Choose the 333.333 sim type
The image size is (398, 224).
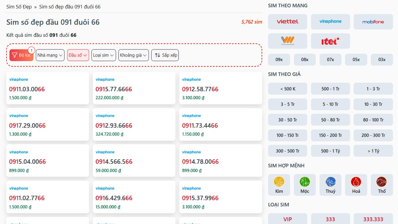point(373,219)
